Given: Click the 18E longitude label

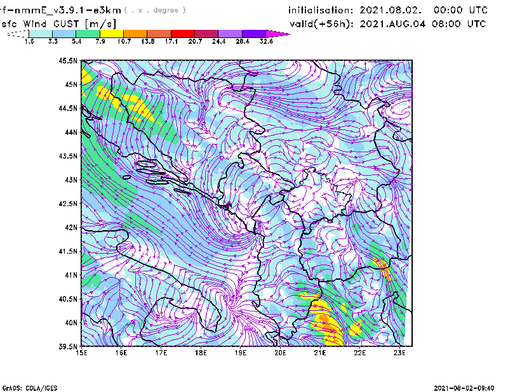Looking at the screenshot, I should [201, 353].
